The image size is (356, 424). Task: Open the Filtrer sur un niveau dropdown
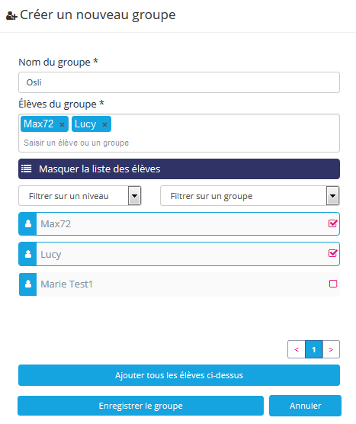click(x=80, y=196)
